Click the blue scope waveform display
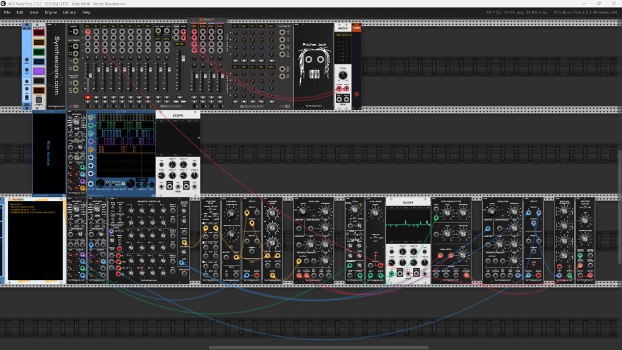 click(126, 145)
